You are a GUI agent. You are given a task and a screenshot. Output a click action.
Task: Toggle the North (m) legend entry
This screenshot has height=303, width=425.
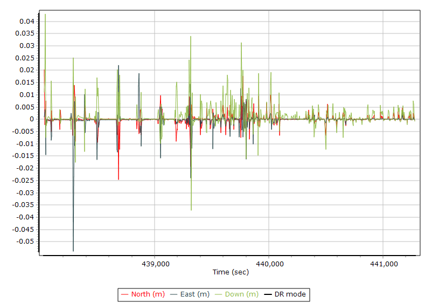148,294
